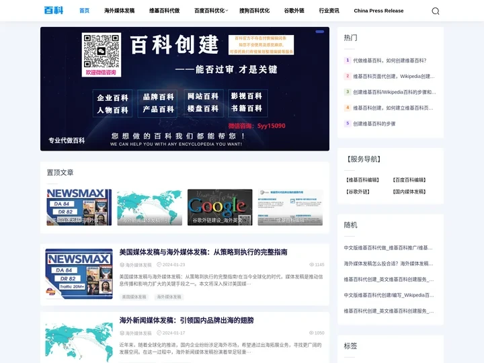
Task: Open NEWSMAX image of first article
Action: (x=79, y=274)
